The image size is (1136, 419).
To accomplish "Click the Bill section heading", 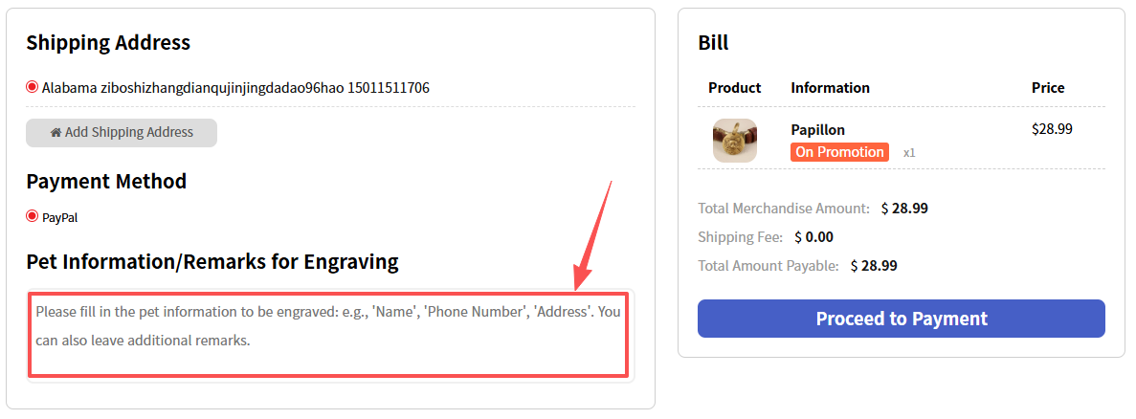I will click(713, 43).
